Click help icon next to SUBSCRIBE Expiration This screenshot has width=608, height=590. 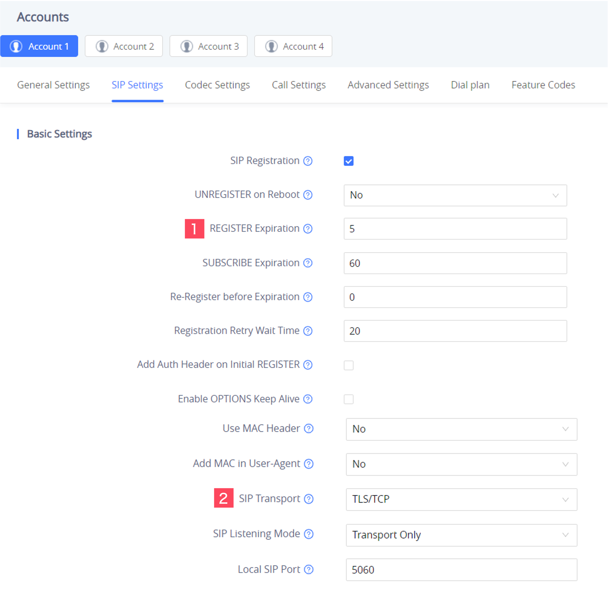pos(308,263)
